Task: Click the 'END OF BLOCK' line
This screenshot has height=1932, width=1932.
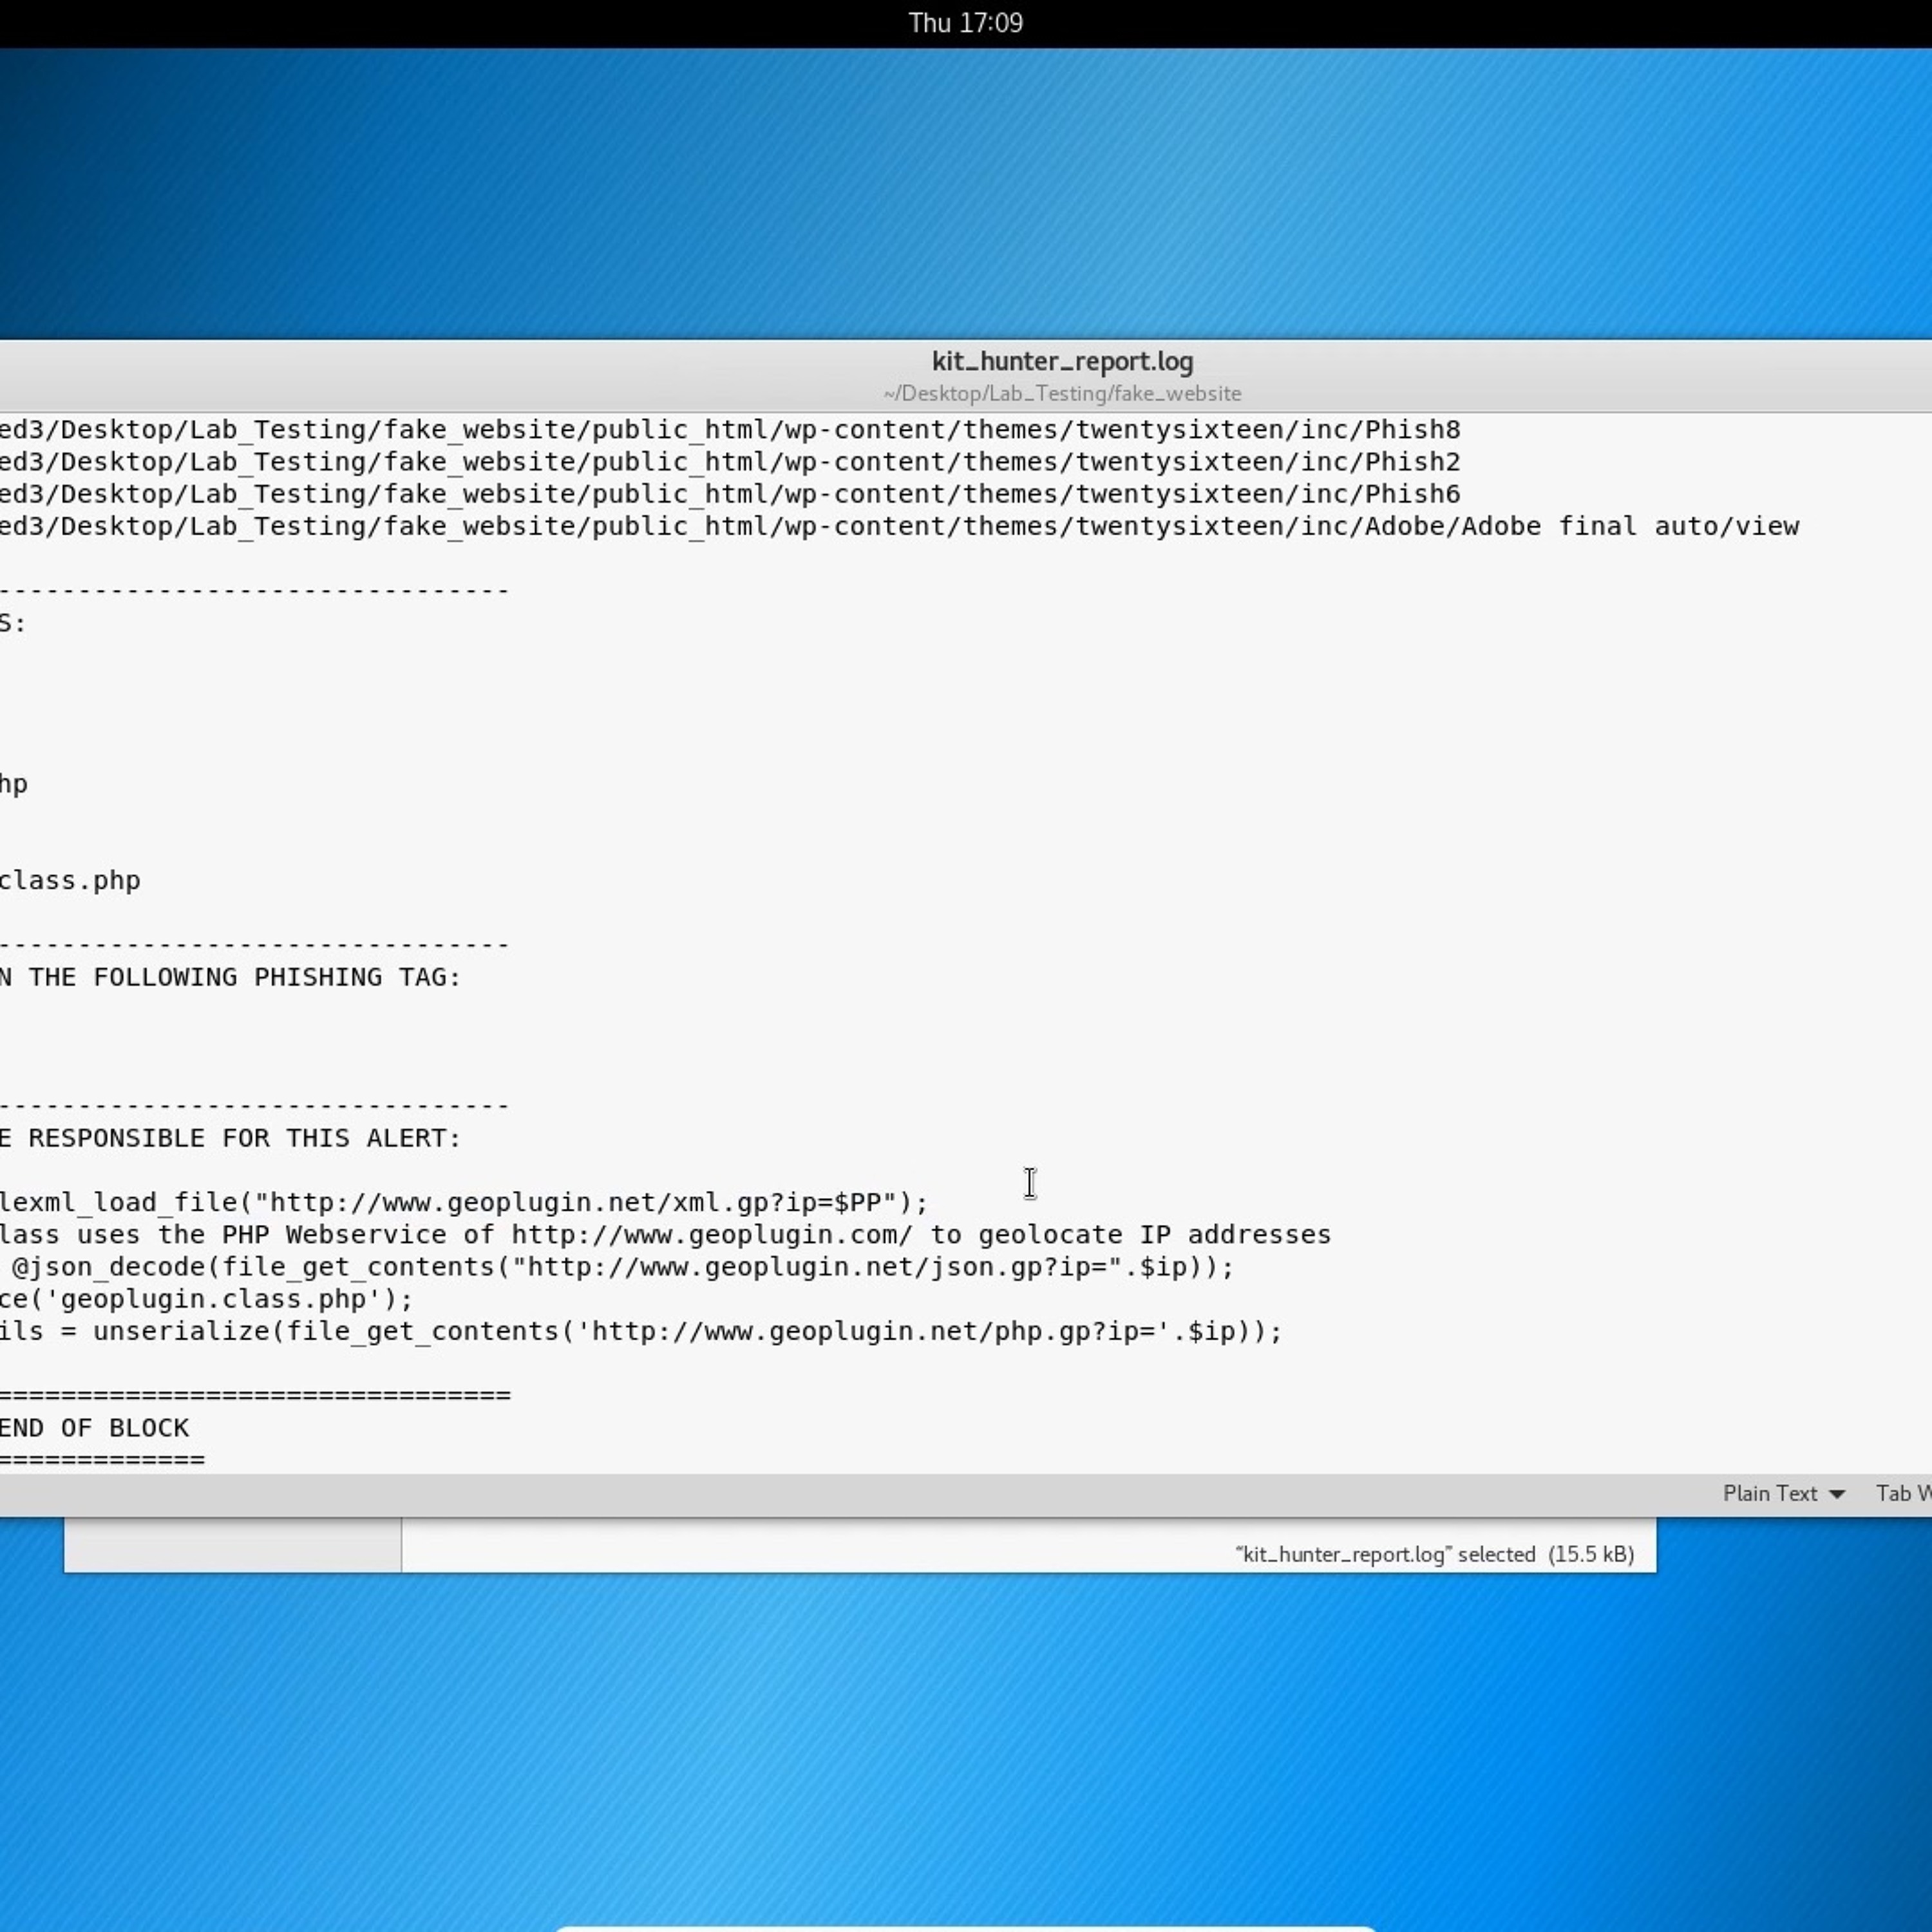Action: (95, 1428)
